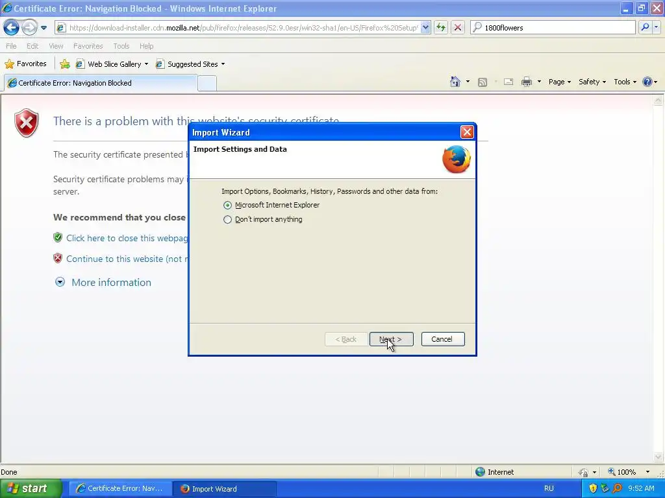
Task: Click the orange magnifier tray icon
Action: click(x=618, y=489)
